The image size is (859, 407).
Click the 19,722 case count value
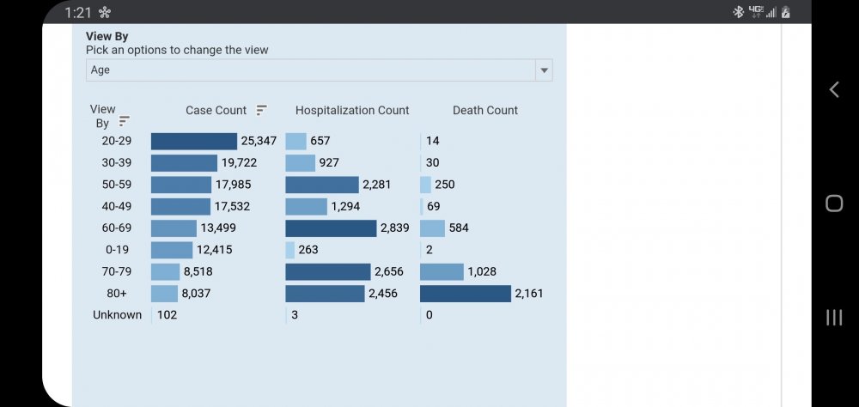239,162
